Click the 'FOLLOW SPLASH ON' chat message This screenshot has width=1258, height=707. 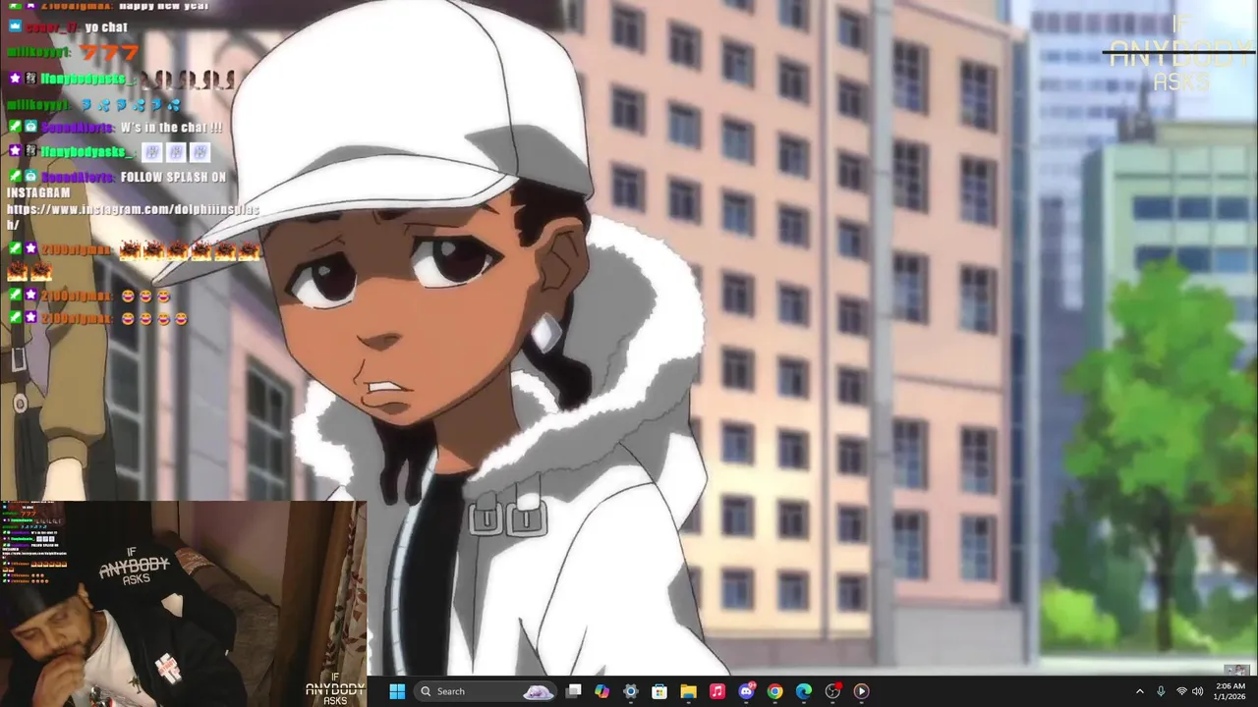[x=173, y=177]
